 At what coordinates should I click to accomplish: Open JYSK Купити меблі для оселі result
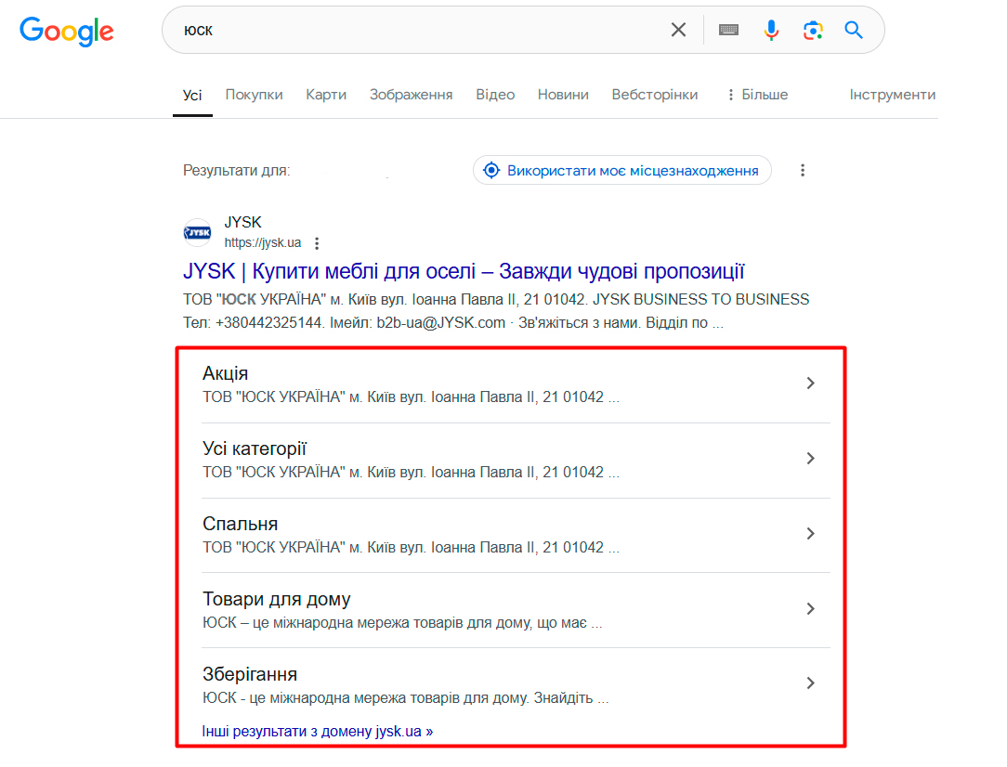pyautogui.click(x=464, y=271)
